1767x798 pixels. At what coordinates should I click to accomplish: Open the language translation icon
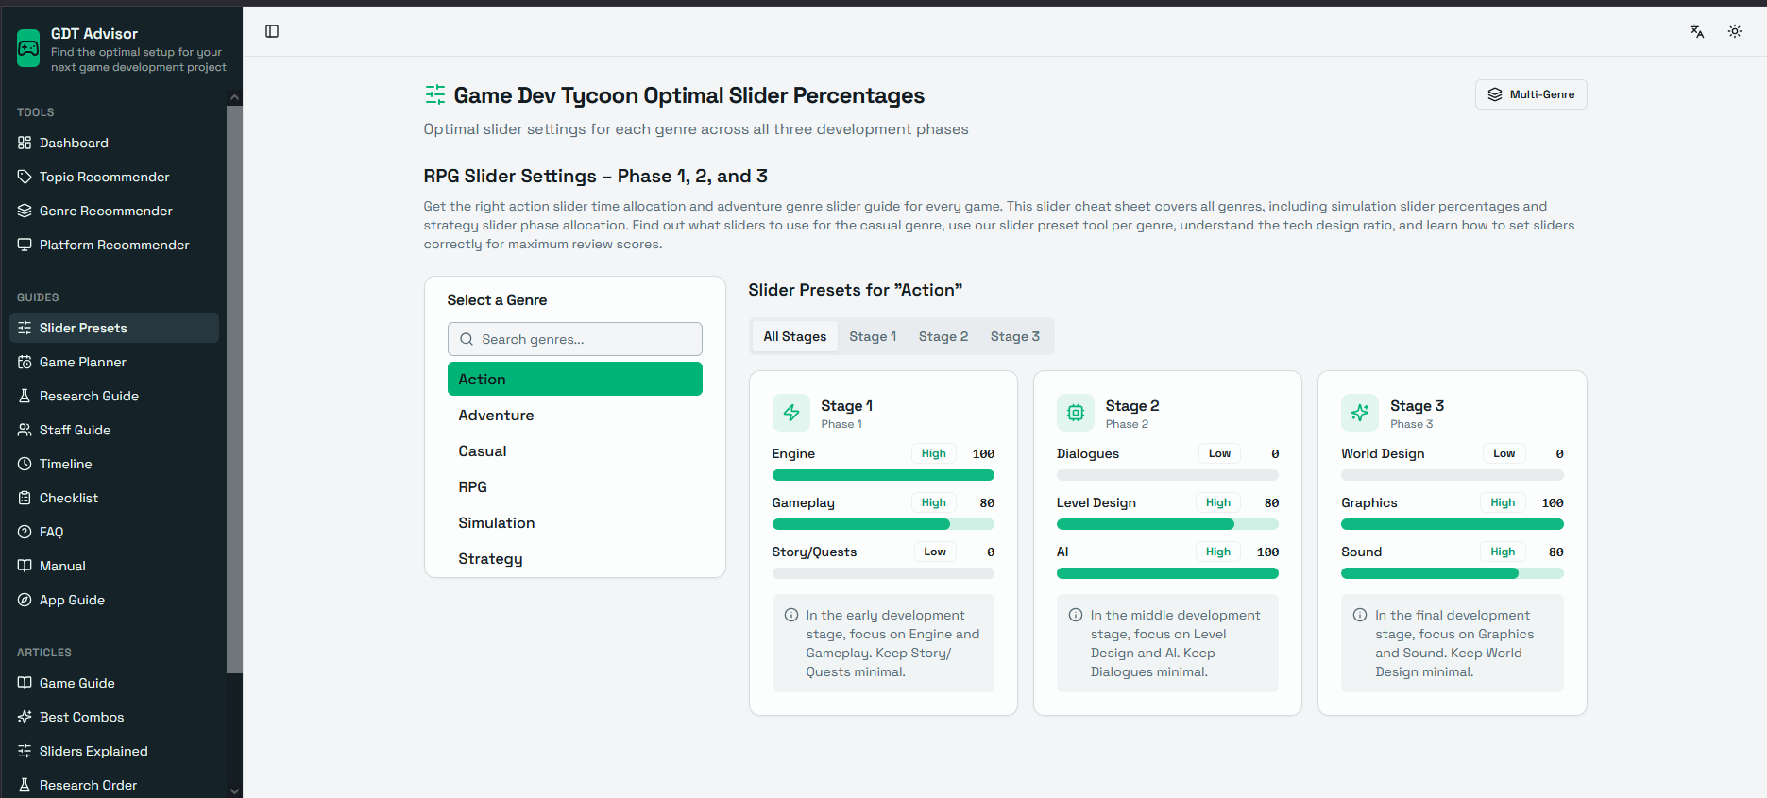[x=1697, y=31]
